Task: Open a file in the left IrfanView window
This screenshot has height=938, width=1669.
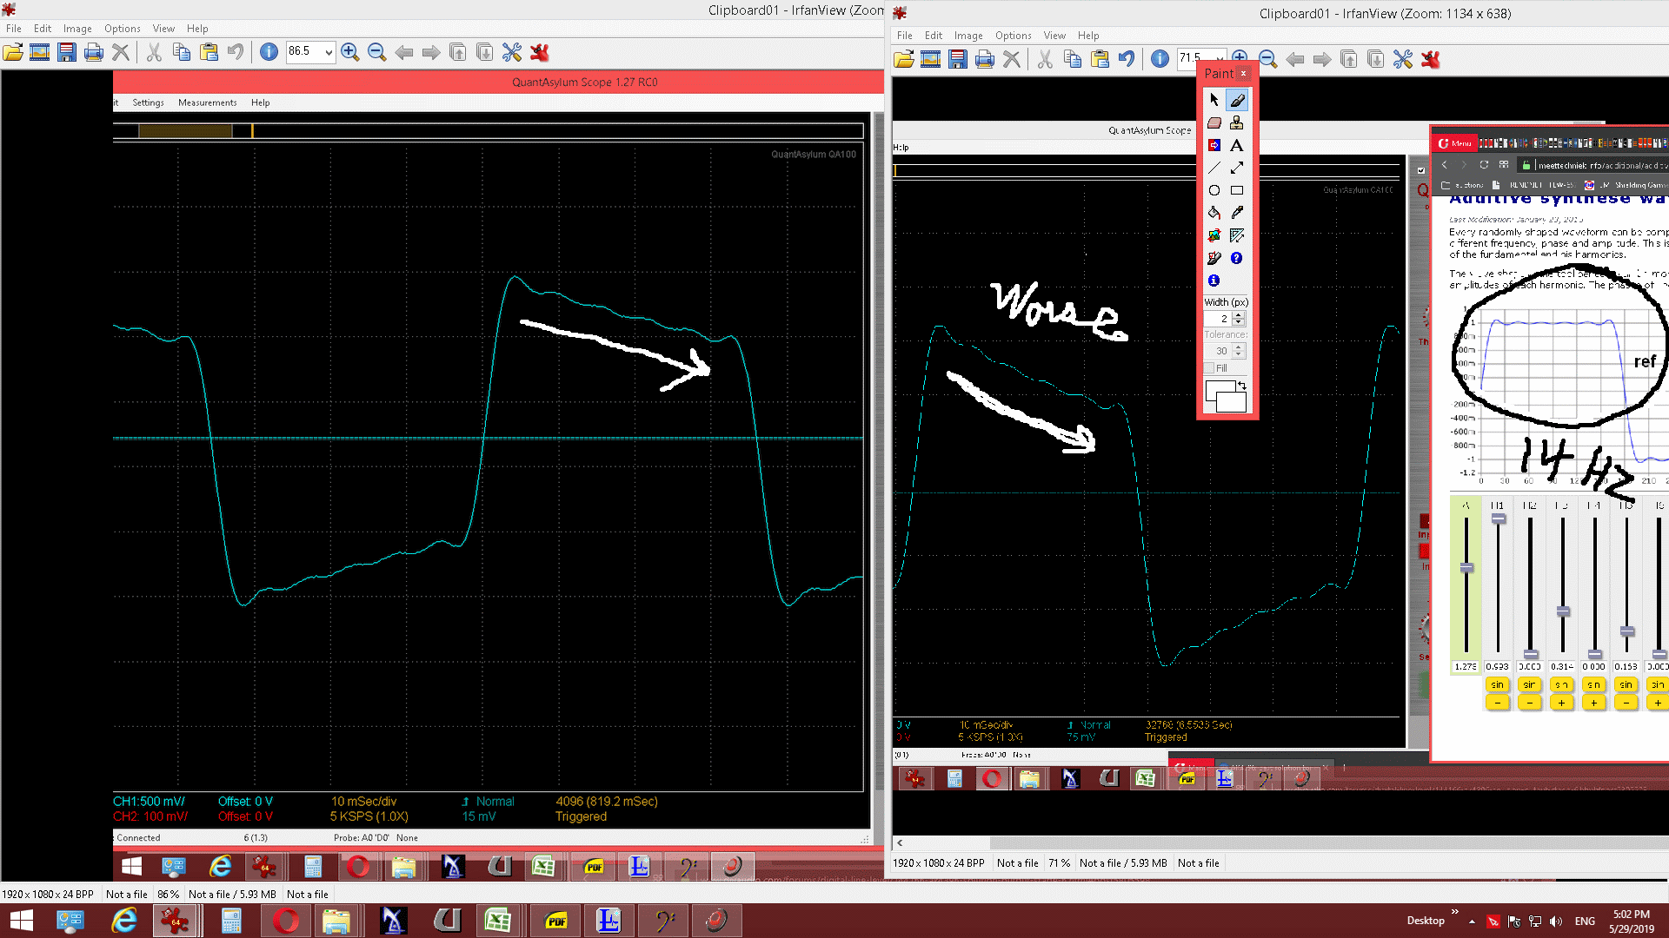Action: (13, 53)
